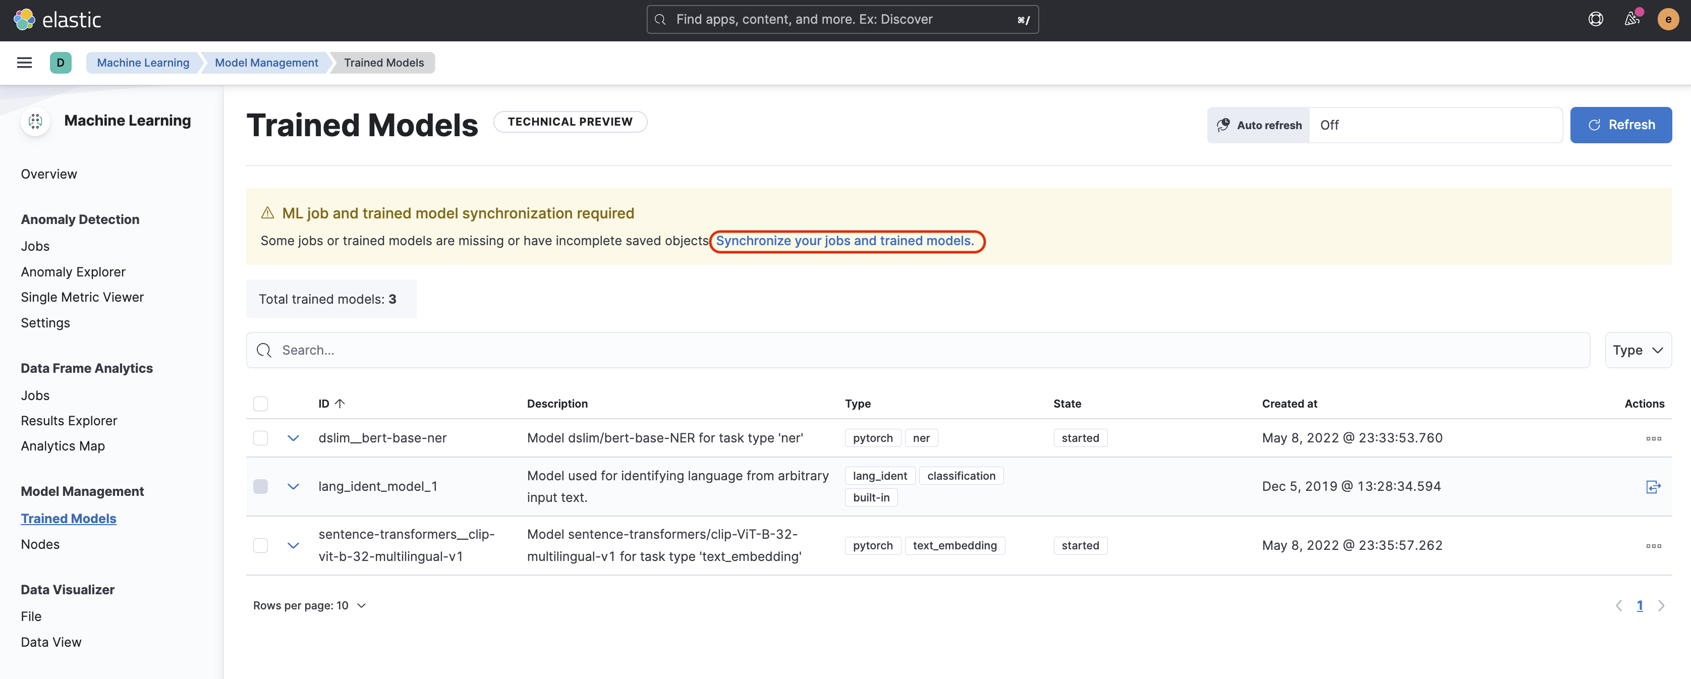Open the user avatar menu
The image size is (1691, 679).
(x=1667, y=19)
